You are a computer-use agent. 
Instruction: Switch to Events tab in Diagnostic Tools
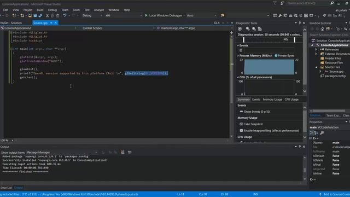256,100
